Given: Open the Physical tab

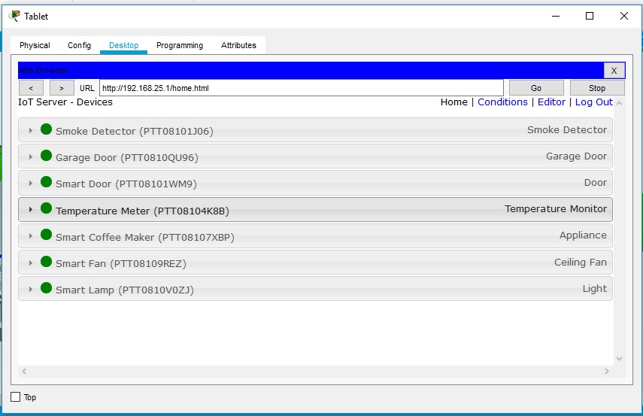Looking at the screenshot, I should [35, 45].
